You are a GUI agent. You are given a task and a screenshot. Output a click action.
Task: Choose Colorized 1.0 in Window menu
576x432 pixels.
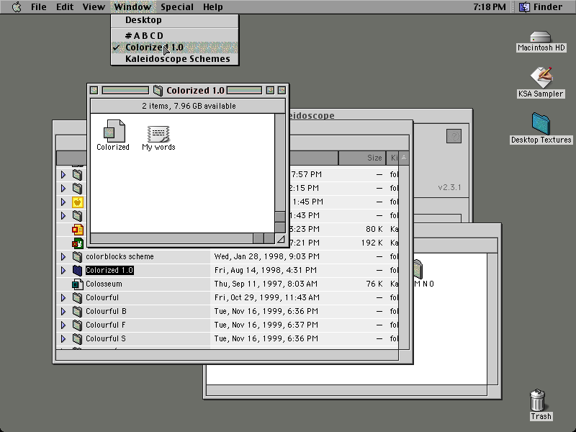coord(175,48)
